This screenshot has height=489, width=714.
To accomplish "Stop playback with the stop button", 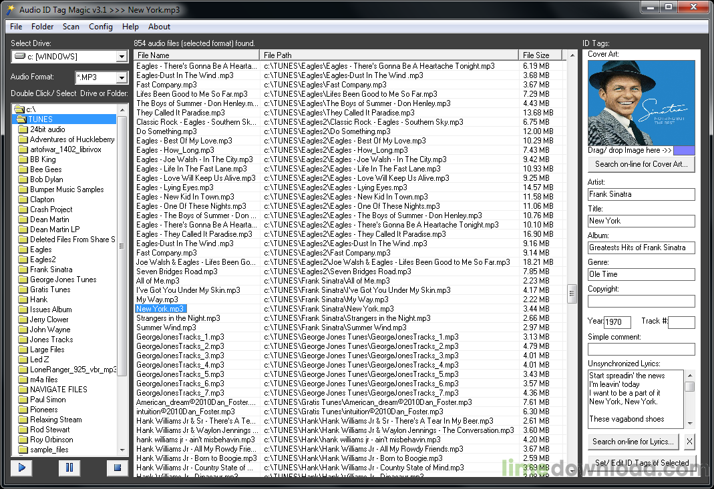I will pos(118,468).
